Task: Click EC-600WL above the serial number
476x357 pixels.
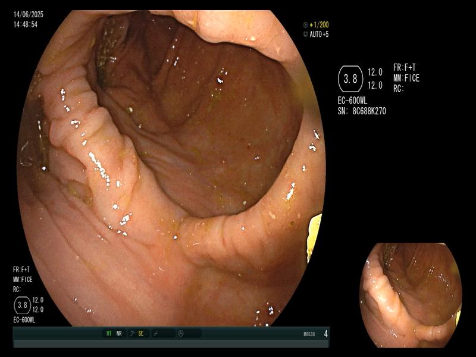Action: tap(352, 100)
